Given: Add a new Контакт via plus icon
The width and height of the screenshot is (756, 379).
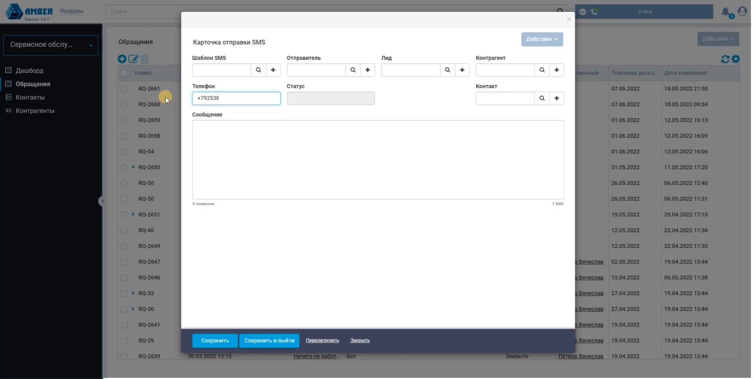Looking at the screenshot, I should pos(557,98).
